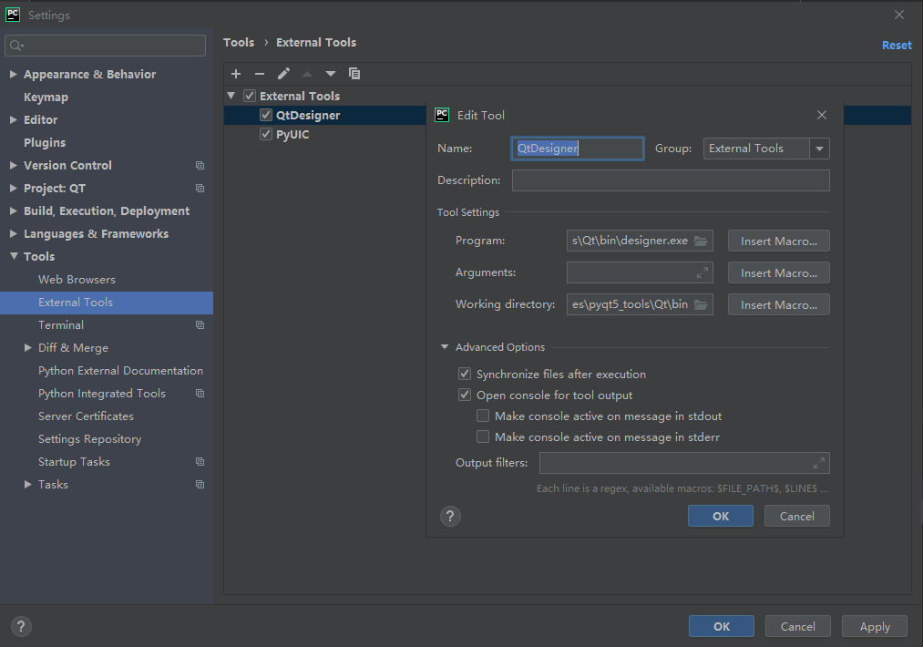The height and width of the screenshot is (647, 923).
Task: Expand Build, Execution, Deployment node
Action: 13,211
